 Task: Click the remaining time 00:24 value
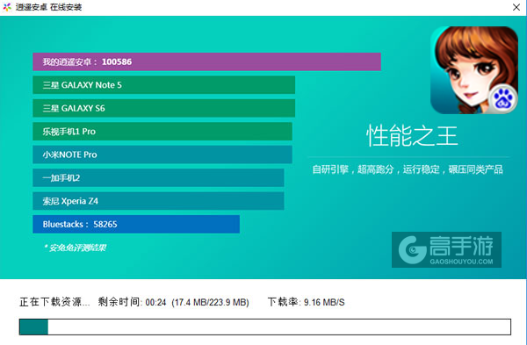click(156, 303)
